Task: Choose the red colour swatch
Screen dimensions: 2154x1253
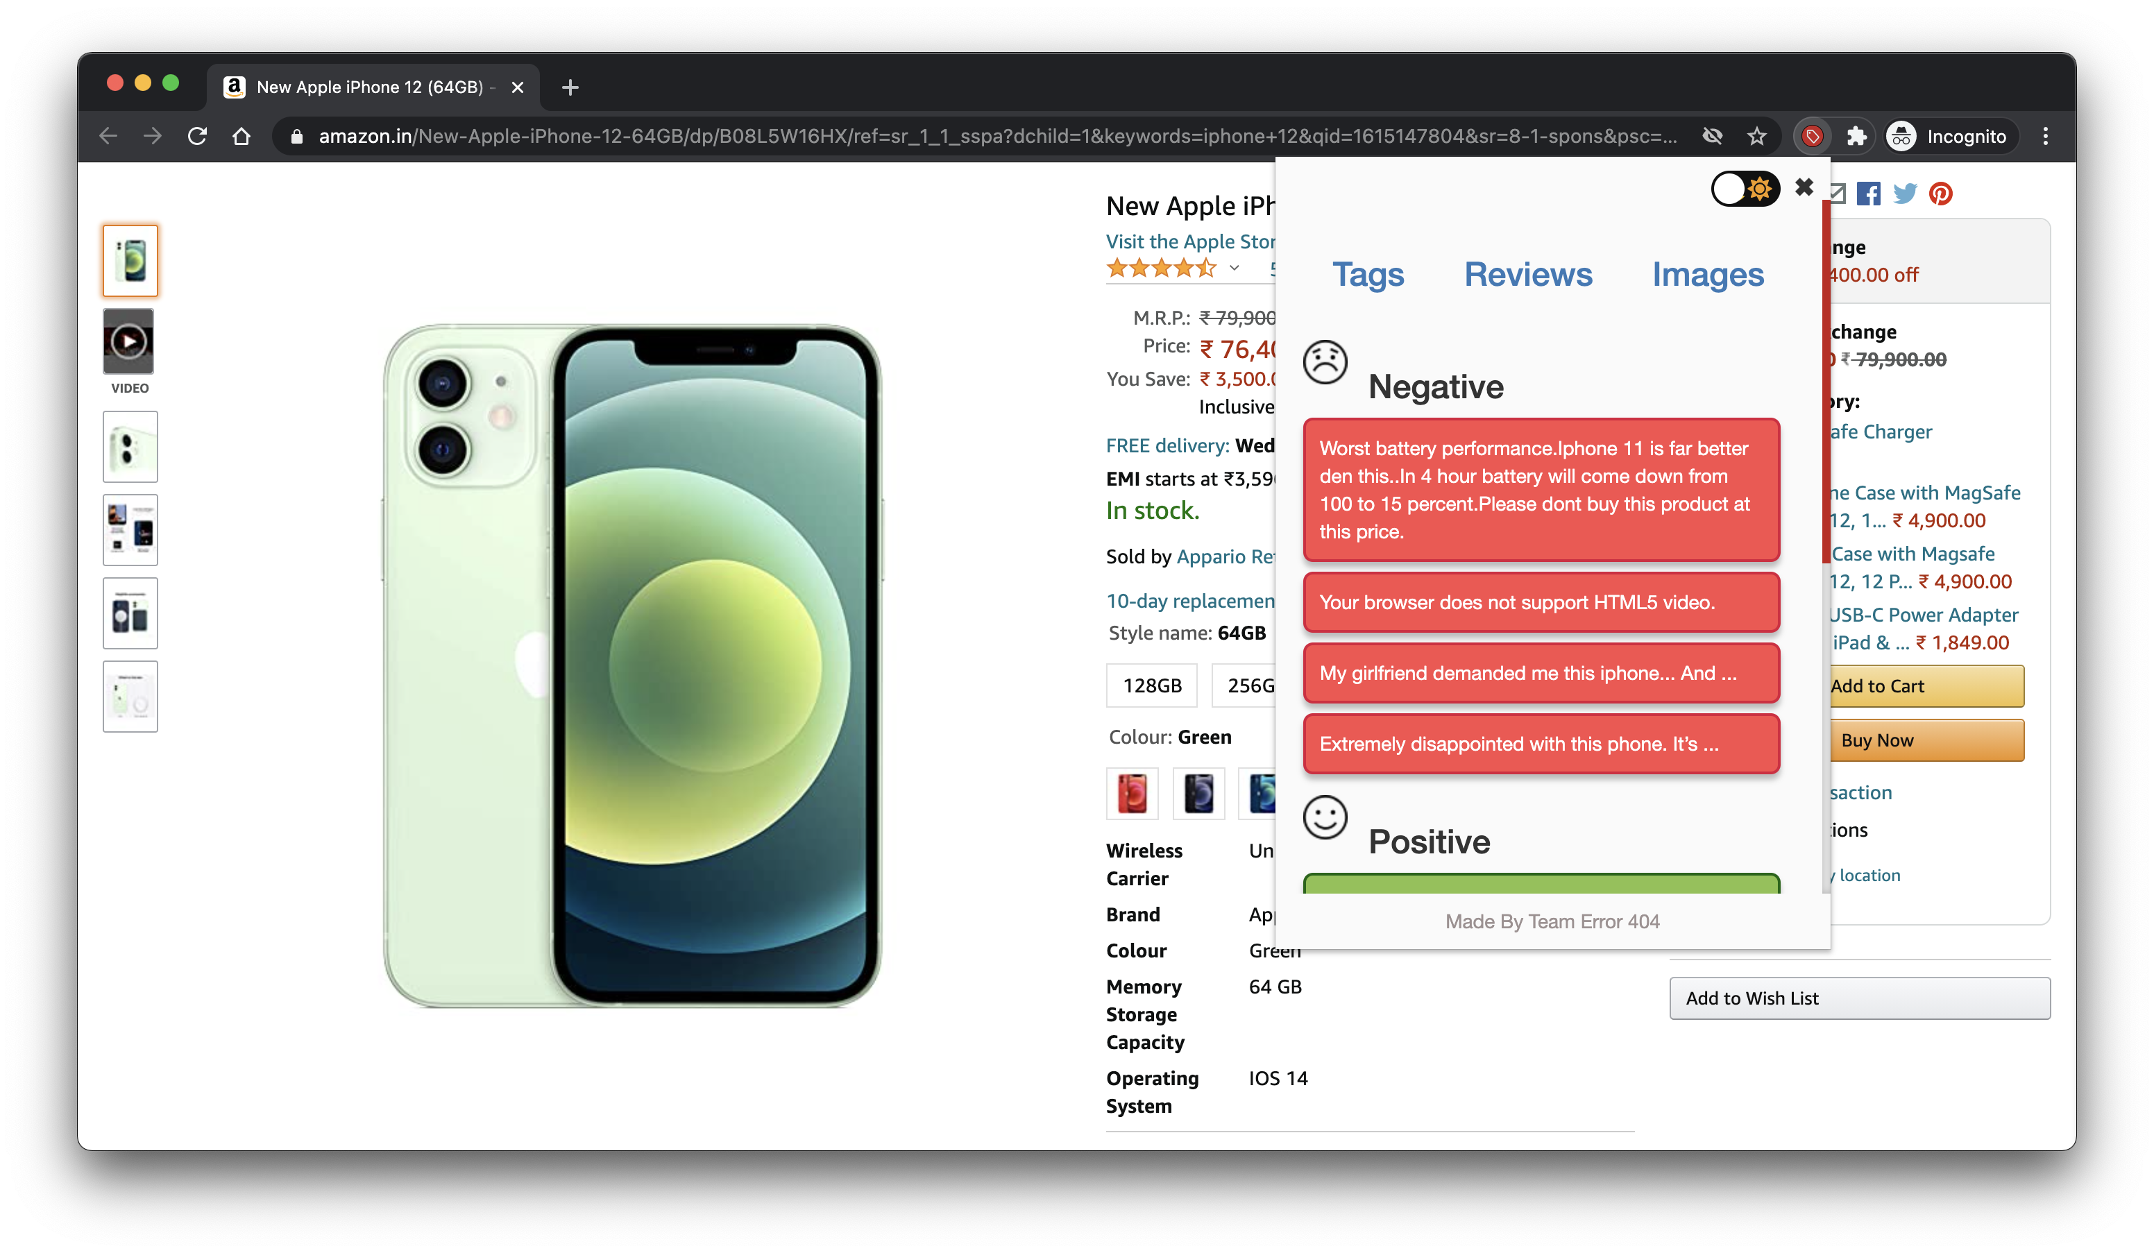Action: (x=1132, y=793)
